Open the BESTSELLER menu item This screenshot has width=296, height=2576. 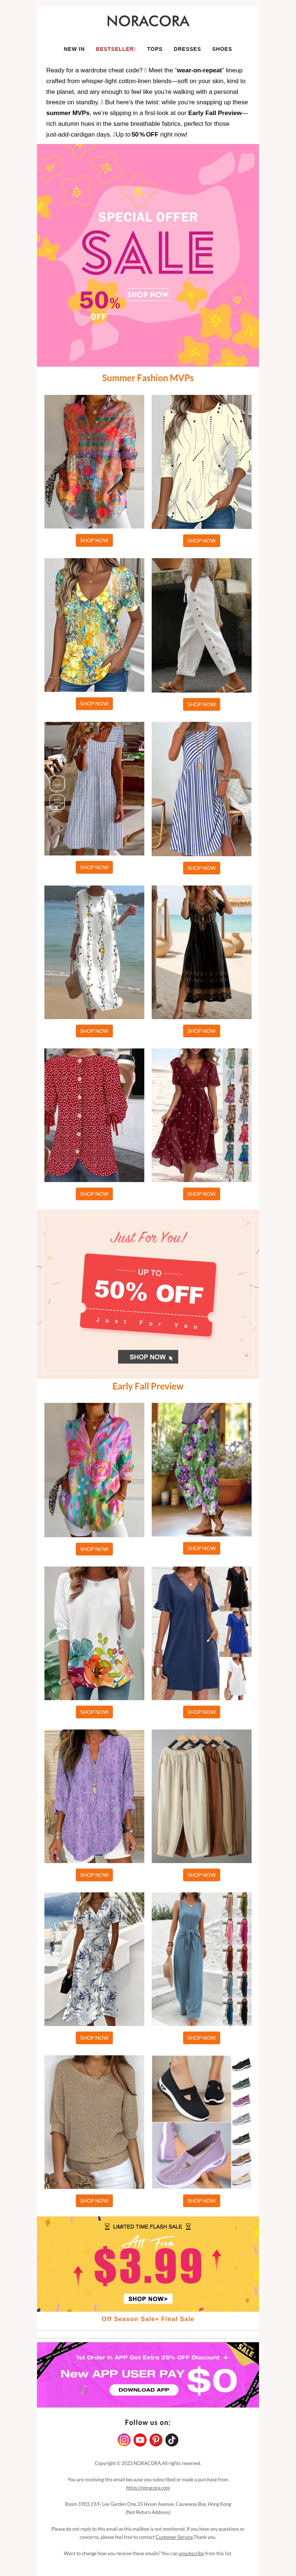point(115,49)
